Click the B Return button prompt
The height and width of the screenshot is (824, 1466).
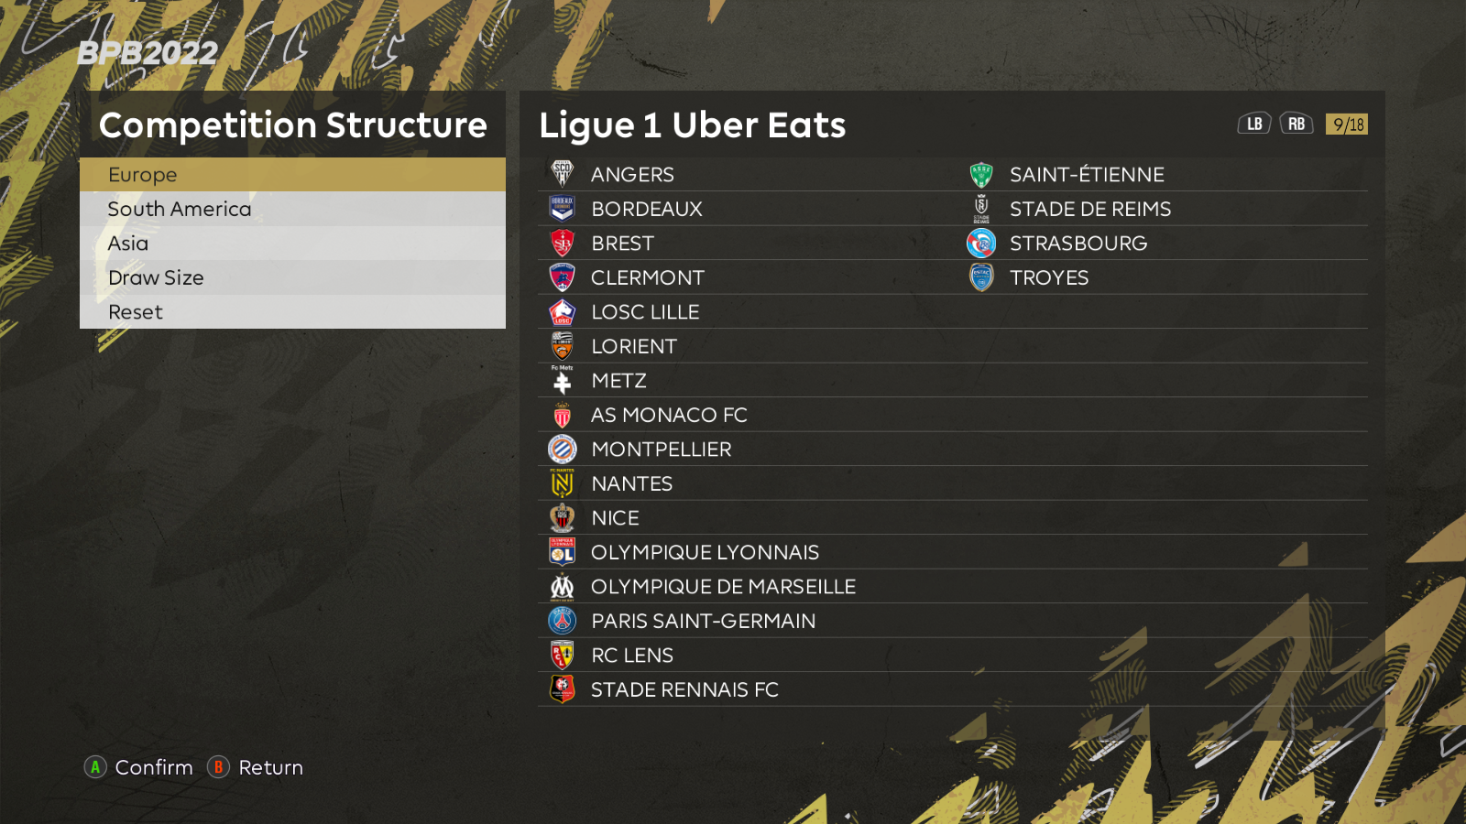255,767
